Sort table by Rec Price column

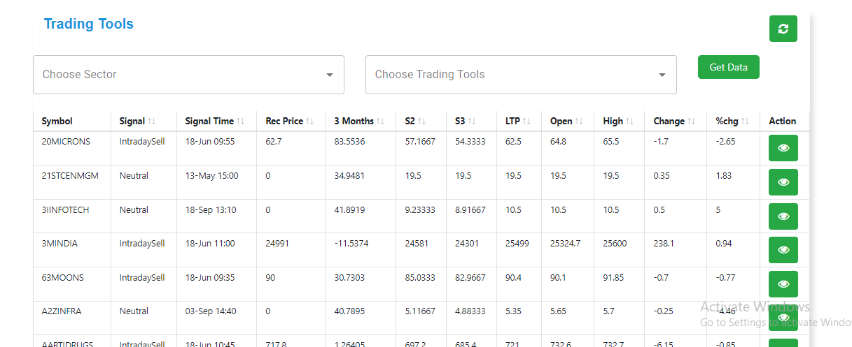click(x=310, y=121)
